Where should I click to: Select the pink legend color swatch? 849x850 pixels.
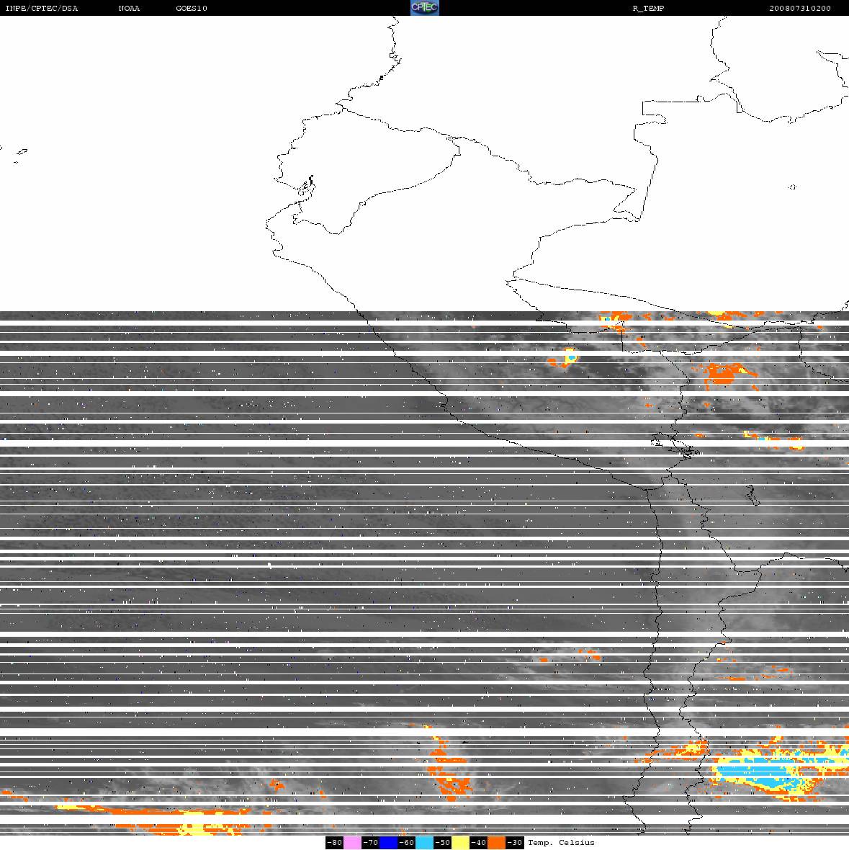tap(352, 842)
